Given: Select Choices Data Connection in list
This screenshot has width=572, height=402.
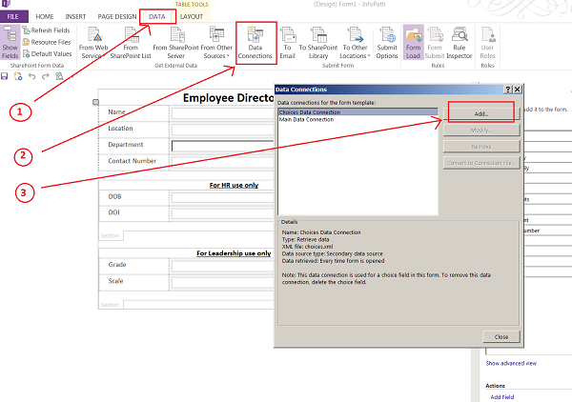Looking at the screenshot, I should tap(357, 112).
